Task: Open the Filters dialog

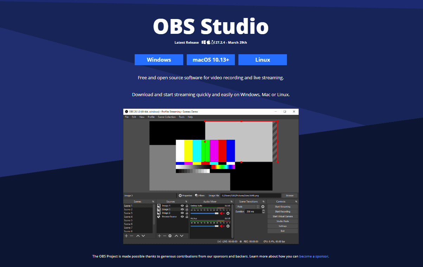Action: (x=201, y=195)
